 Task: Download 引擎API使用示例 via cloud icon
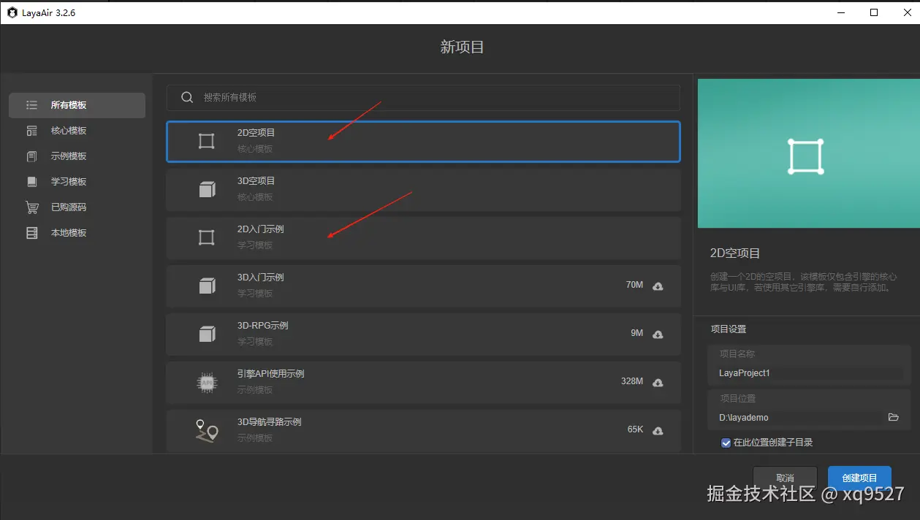click(x=658, y=382)
